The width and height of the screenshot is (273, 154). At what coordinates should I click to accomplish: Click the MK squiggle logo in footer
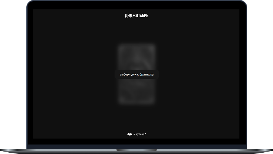129,134
